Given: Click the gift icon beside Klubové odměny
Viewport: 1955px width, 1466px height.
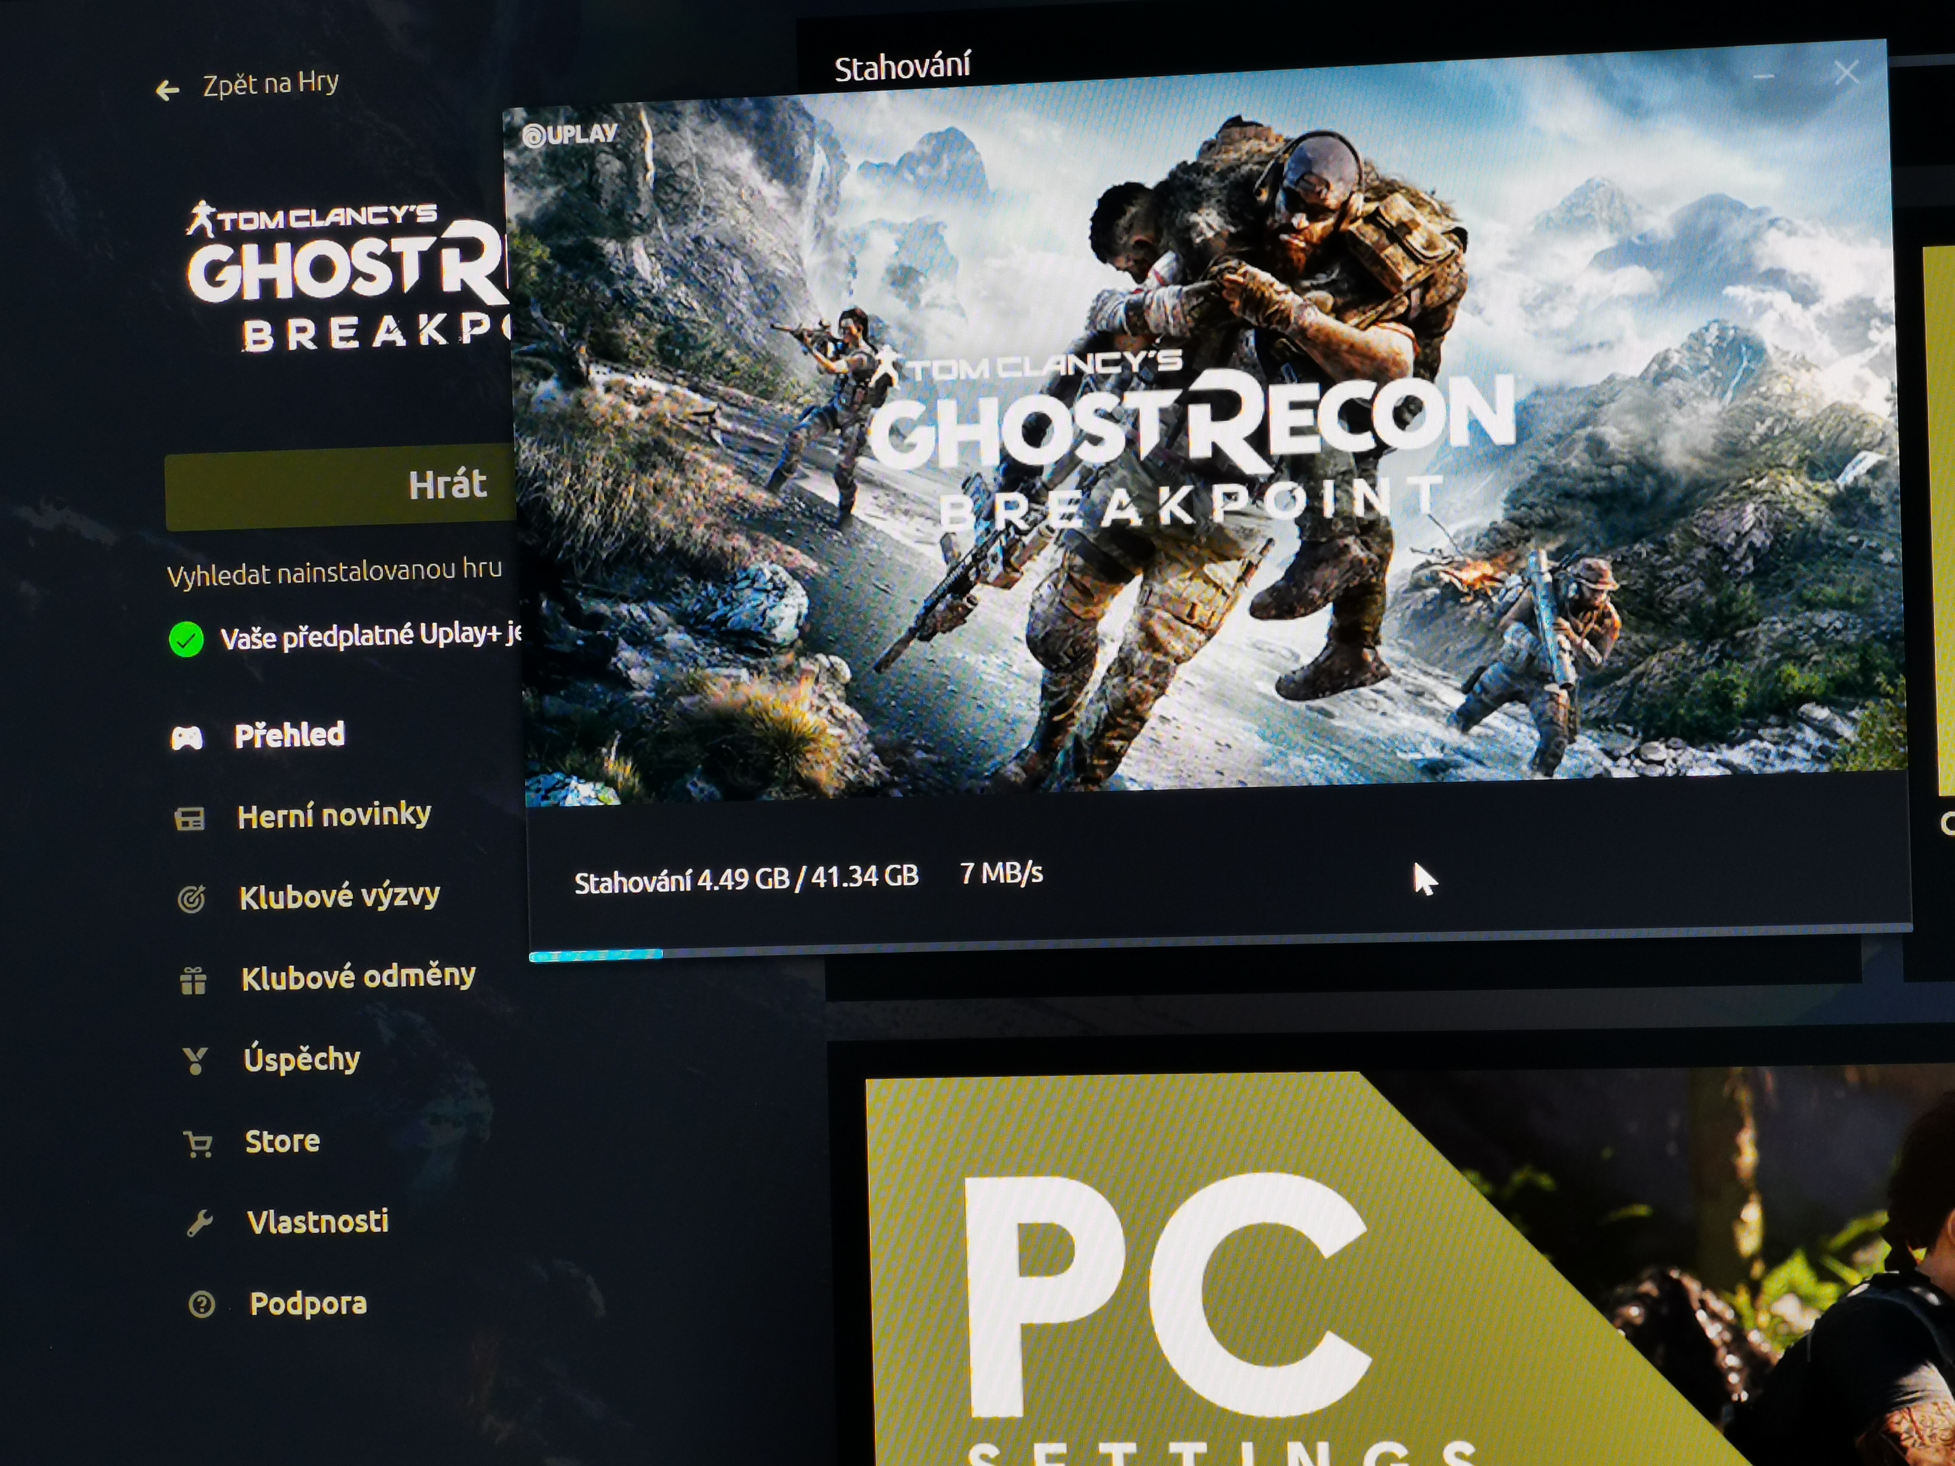Looking at the screenshot, I should click(x=193, y=980).
